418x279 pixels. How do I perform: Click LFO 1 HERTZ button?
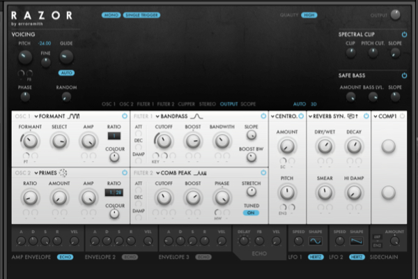(316, 257)
